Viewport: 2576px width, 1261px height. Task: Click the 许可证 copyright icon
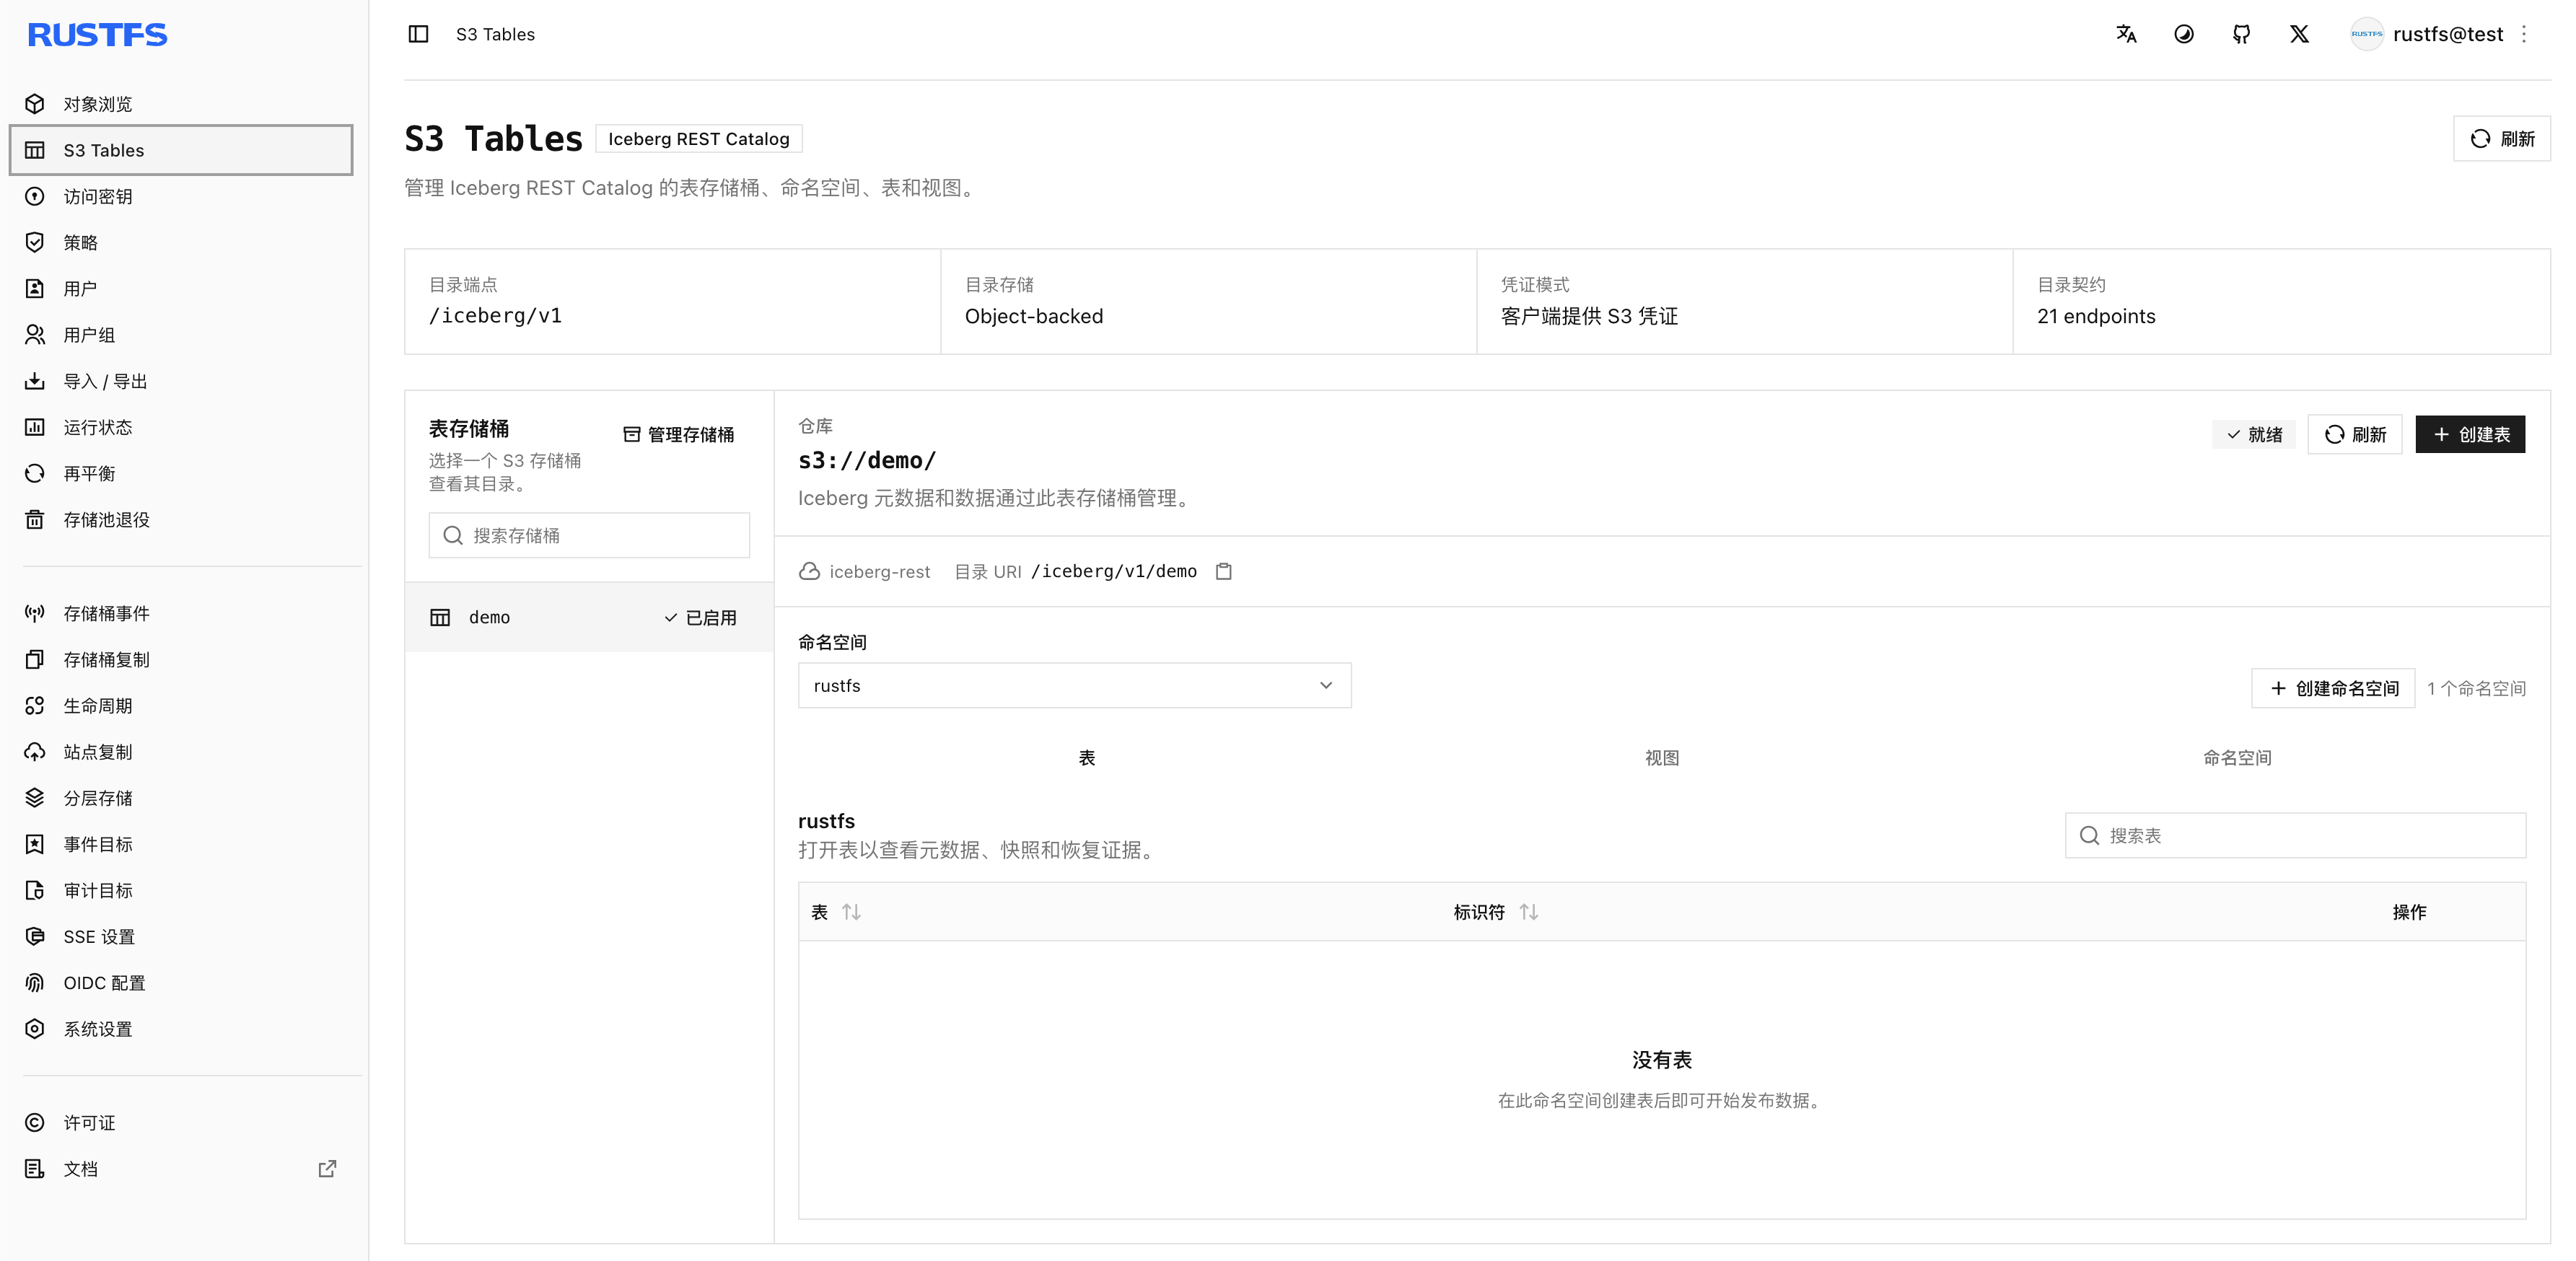(35, 1123)
